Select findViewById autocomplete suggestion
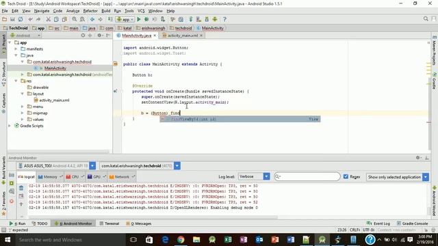The height and width of the screenshot is (246, 438). 240,119
